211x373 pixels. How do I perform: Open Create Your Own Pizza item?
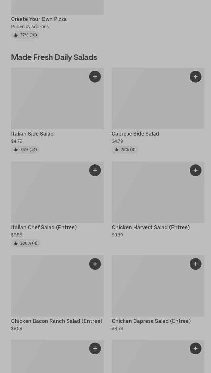click(39, 19)
